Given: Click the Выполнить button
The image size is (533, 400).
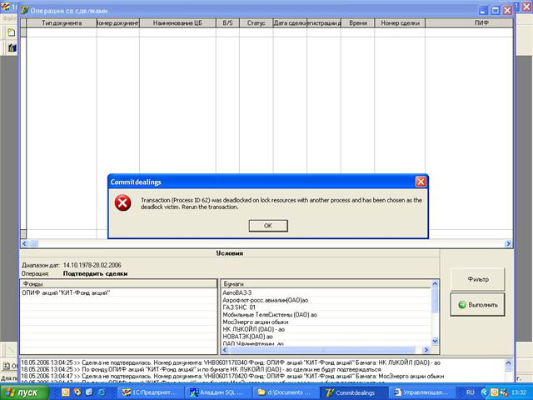Looking at the screenshot, I should [x=477, y=305].
